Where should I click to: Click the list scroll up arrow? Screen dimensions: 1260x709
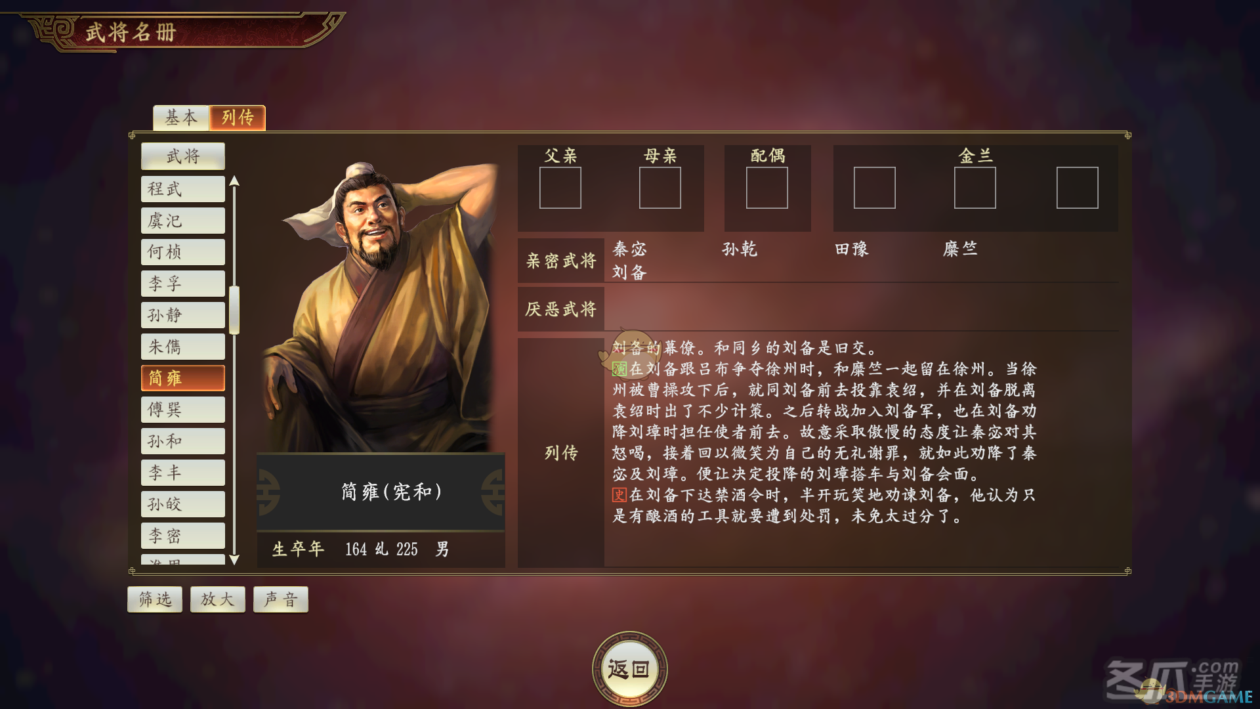click(234, 181)
